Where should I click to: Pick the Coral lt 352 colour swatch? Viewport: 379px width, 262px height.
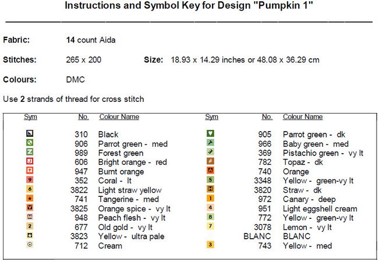point(30,180)
